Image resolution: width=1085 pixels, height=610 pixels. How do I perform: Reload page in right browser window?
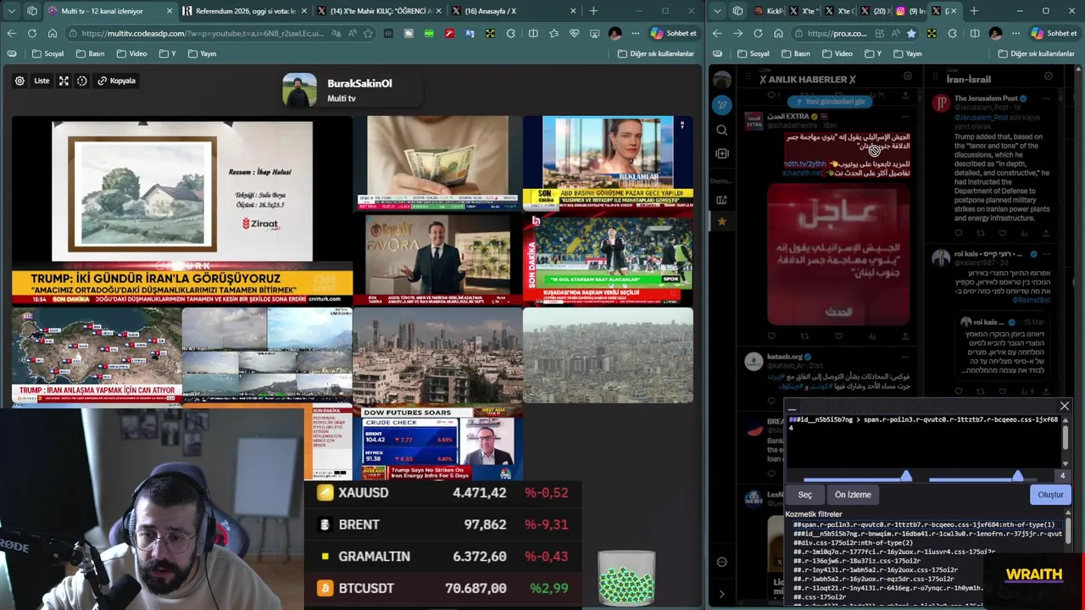click(x=758, y=33)
